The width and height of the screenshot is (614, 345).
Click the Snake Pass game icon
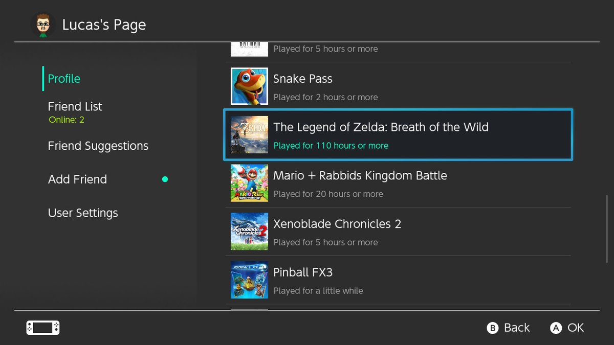coord(249,86)
